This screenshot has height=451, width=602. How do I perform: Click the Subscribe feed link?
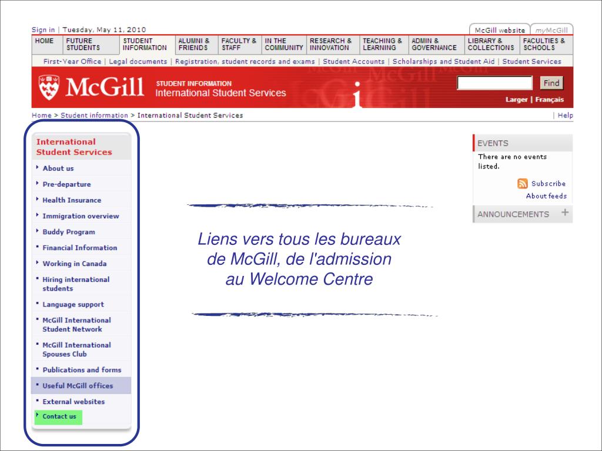pyautogui.click(x=549, y=184)
